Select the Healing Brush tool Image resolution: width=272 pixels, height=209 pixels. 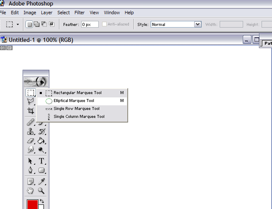click(31, 122)
